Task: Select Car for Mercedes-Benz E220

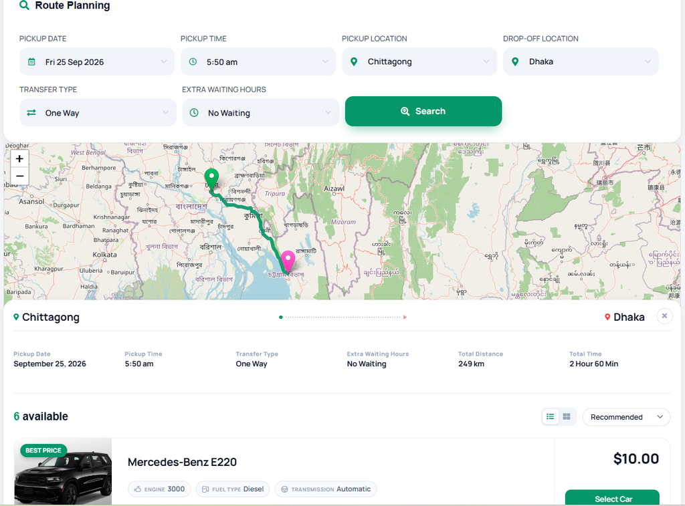Action: (612, 498)
